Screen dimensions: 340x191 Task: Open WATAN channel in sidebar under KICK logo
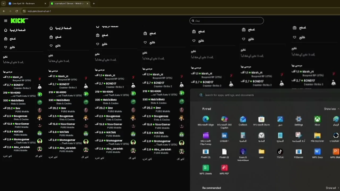point(23,133)
